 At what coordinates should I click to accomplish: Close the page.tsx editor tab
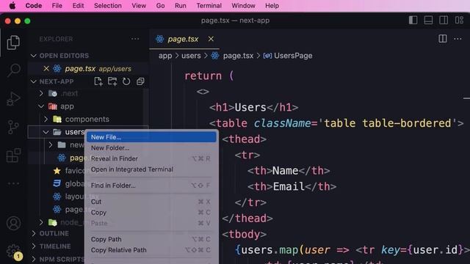point(211,39)
